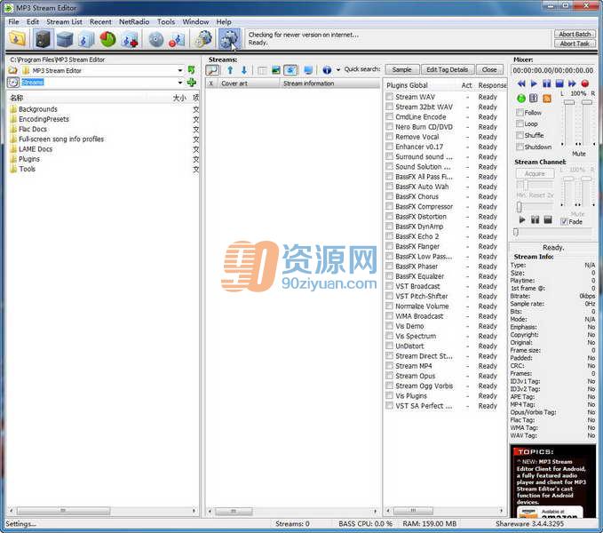
Task: Click Mute under the Mixer volume sliders
Action: pyautogui.click(x=579, y=154)
